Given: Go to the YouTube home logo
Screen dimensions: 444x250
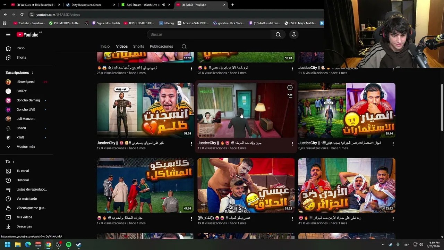Looking at the screenshot, I should point(27,34).
